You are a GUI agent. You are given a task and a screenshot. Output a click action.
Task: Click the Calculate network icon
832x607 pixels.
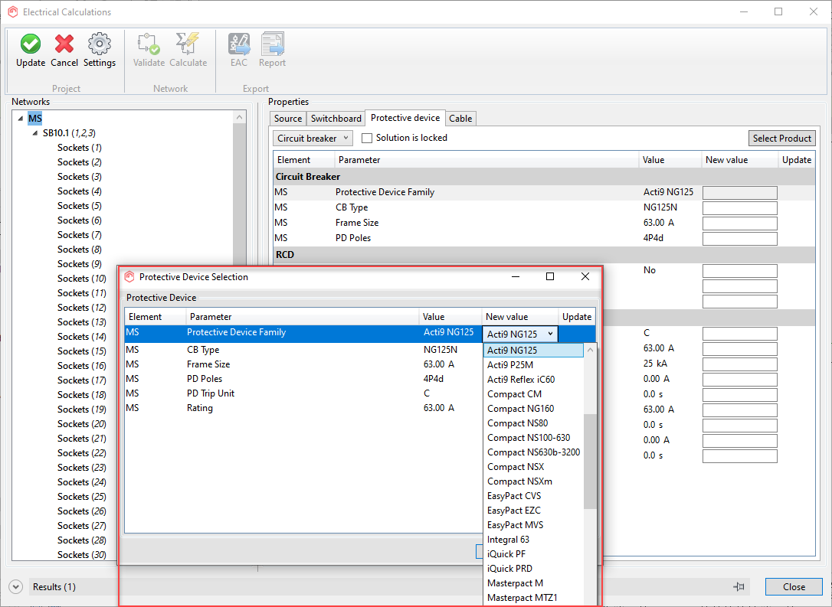pos(188,44)
